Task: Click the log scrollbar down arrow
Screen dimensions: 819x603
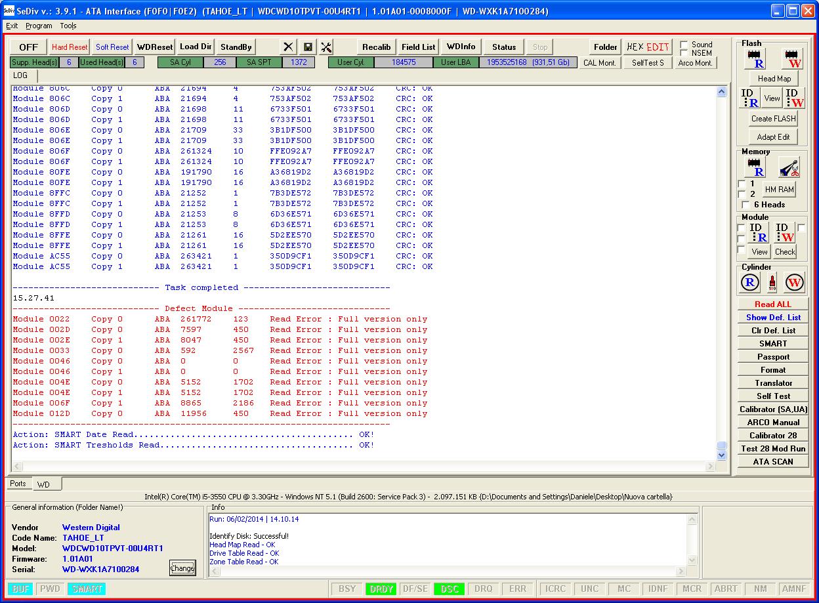Action: tap(722, 455)
